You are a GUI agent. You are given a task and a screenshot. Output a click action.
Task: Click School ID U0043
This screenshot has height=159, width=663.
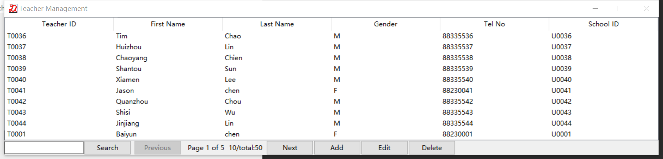click(561, 112)
